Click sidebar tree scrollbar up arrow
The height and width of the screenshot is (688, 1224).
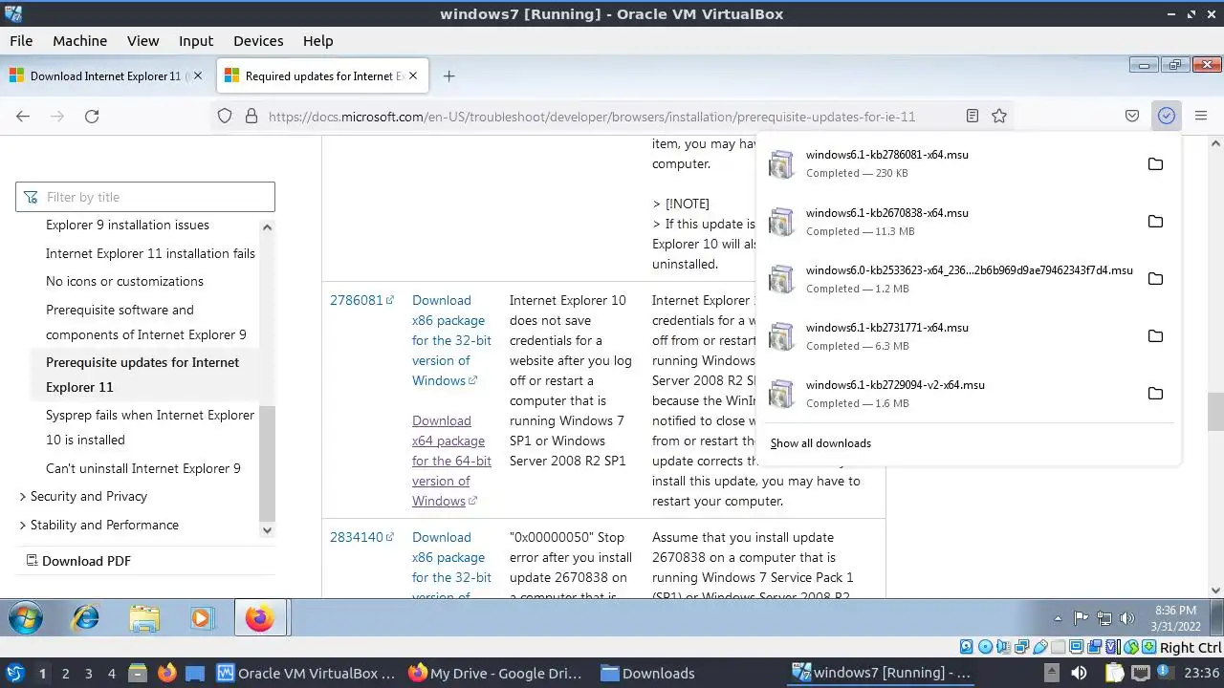pos(267,227)
